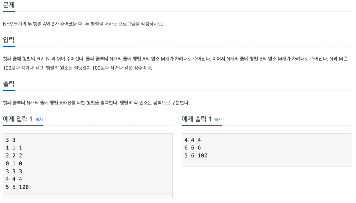Click the line mentioning 절댓값이 100보다 작거나 같은

click(77, 68)
